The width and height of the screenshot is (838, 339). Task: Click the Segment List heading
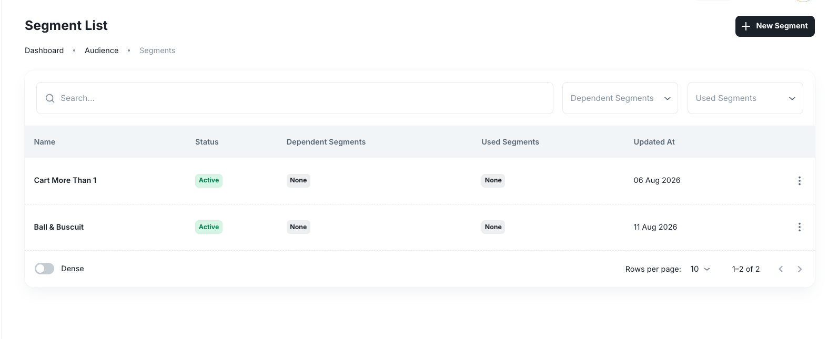point(66,26)
